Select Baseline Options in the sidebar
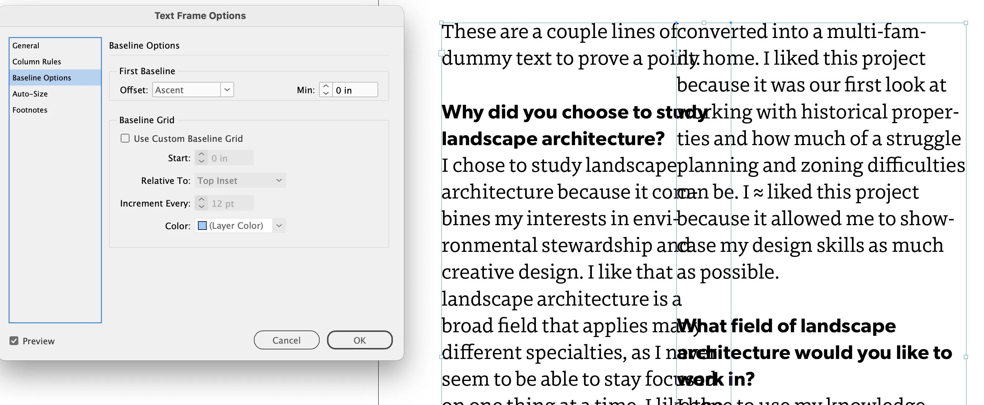 [42, 77]
